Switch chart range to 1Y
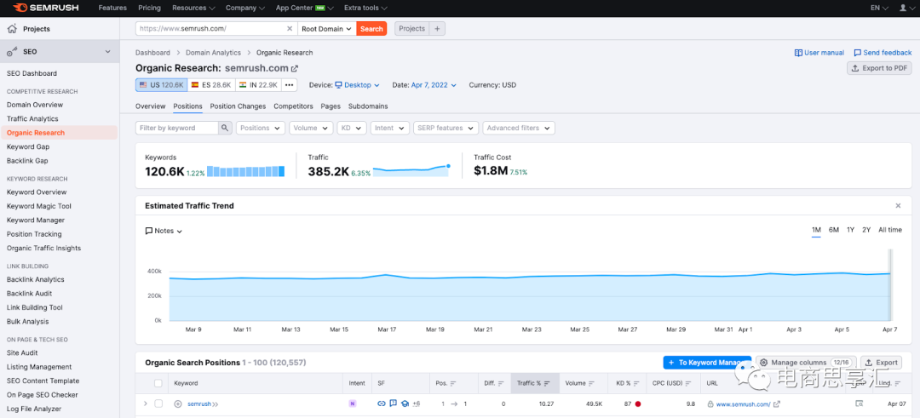Screen dimensions: 920x418 (x=851, y=230)
